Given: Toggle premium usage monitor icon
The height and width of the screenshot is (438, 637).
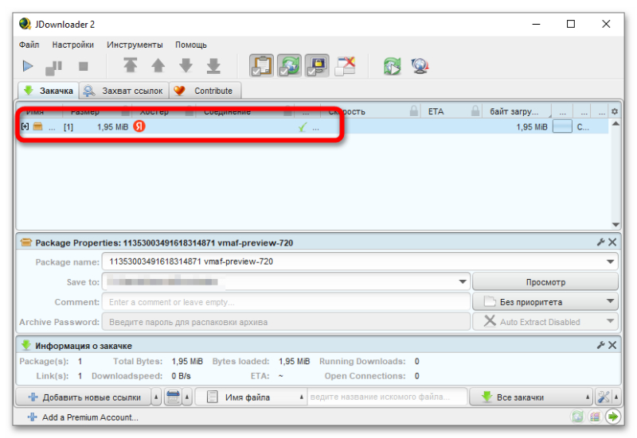Looking at the screenshot, I should [x=317, y=66].
